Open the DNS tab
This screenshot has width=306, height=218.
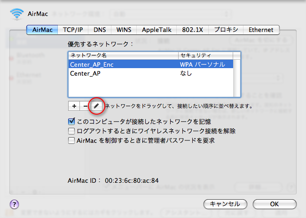pos(100,30)
